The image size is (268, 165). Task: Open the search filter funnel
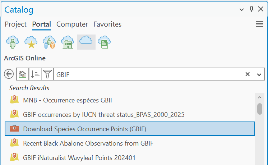coord(47,74)
